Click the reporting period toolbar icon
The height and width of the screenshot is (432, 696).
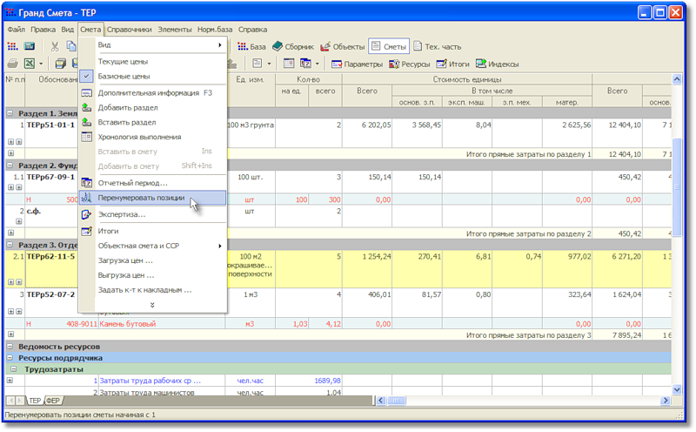[306, 64]
